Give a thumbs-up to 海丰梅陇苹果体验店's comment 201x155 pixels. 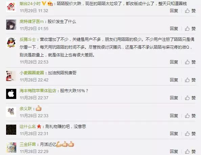click(190, 98)
